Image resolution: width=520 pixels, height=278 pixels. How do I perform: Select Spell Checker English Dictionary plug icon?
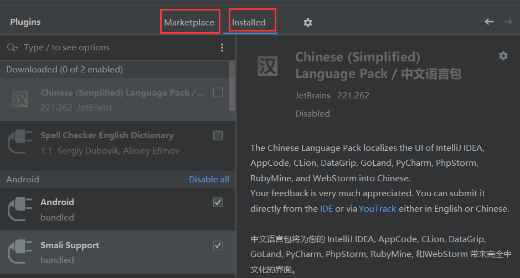(20, 141)
